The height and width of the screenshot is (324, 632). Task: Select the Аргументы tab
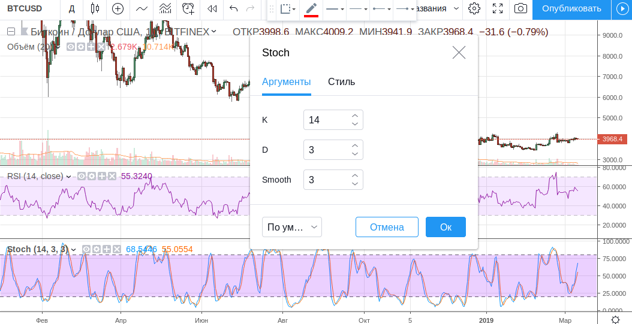tap(286, 82)
